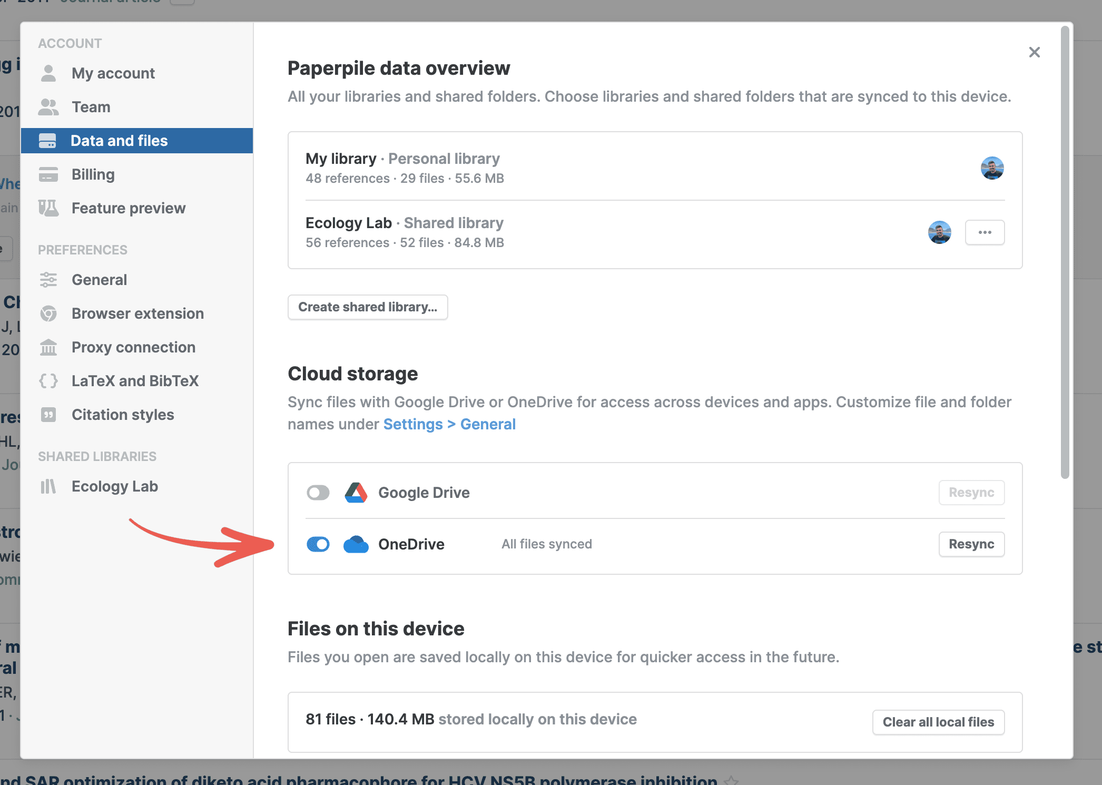Click the My library owner avatar
Image resolution: width=1102 pixels, height=785 pixels.
tap(992, 168)
